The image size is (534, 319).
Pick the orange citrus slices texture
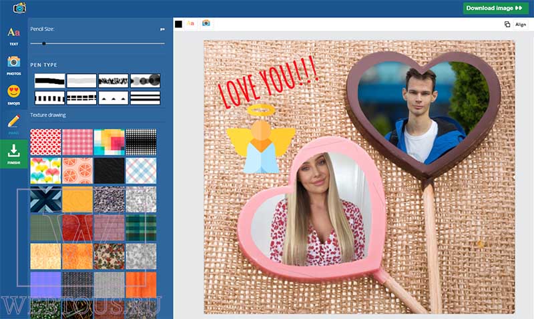[77, 170]
